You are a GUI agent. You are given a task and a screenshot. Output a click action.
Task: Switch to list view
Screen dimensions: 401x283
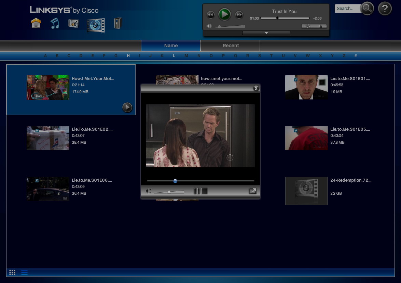click(x=24, y=272)
